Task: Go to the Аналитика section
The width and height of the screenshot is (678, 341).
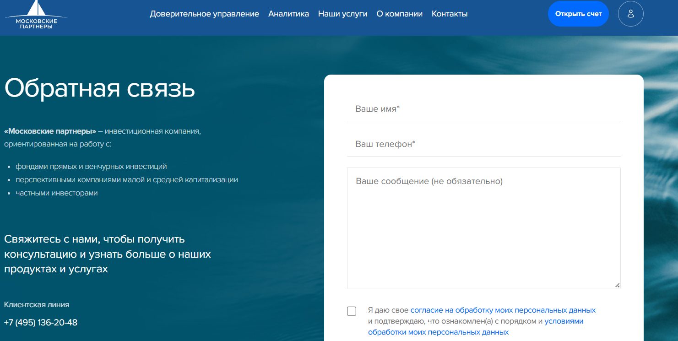Action: [288, 14]
